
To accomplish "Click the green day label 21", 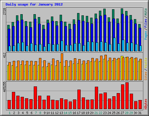I will (x=96, y=113).
